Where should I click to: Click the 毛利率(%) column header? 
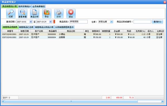click(141, 31)
